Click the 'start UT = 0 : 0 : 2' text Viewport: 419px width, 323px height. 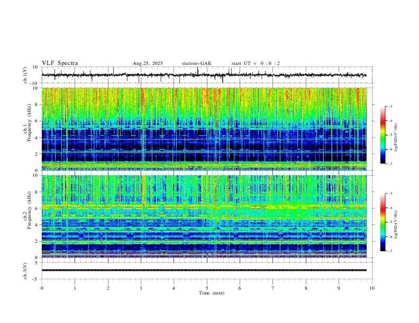click(x=256, y=63)
